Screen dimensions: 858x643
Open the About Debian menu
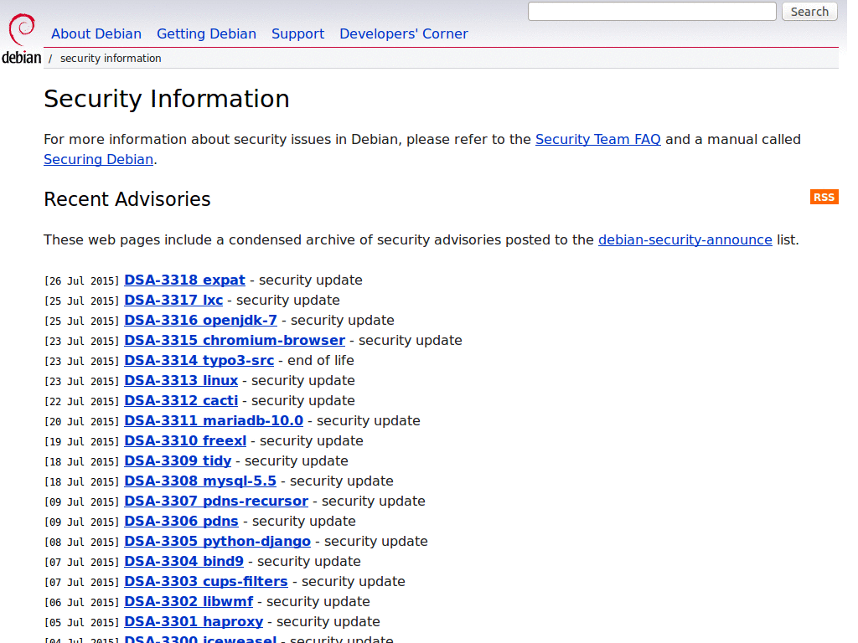96,33
